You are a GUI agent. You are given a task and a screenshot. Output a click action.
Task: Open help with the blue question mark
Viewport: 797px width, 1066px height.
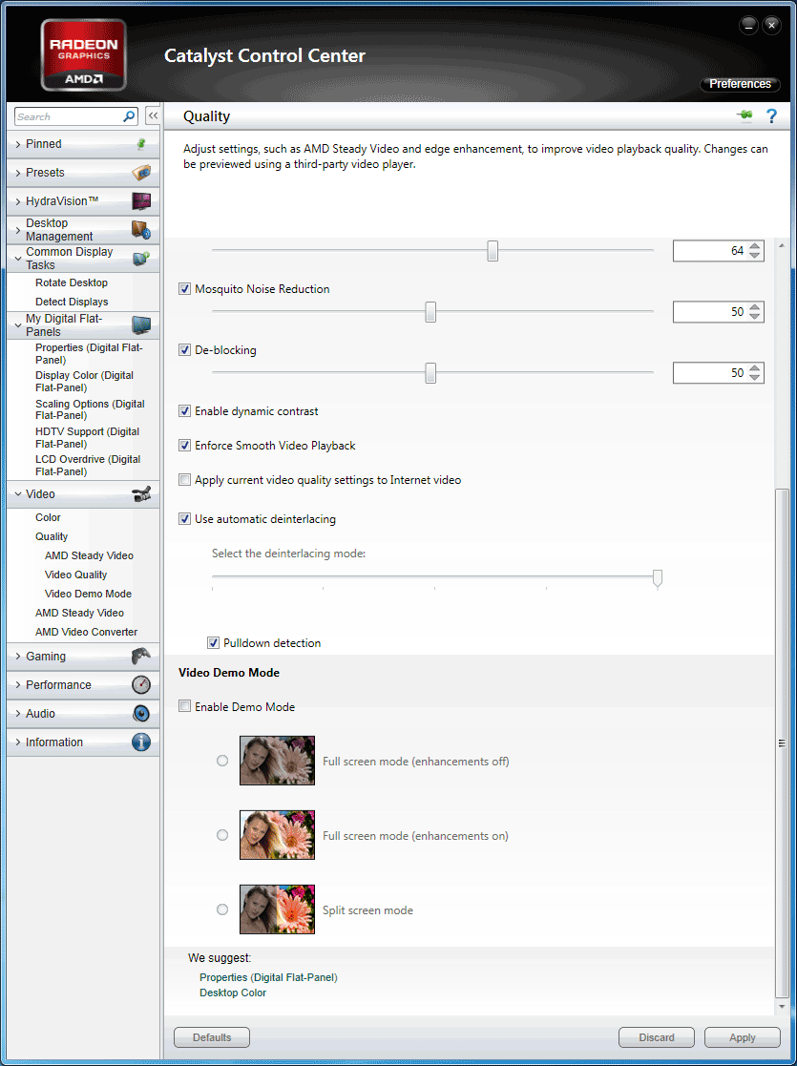[x=771, y=116]
